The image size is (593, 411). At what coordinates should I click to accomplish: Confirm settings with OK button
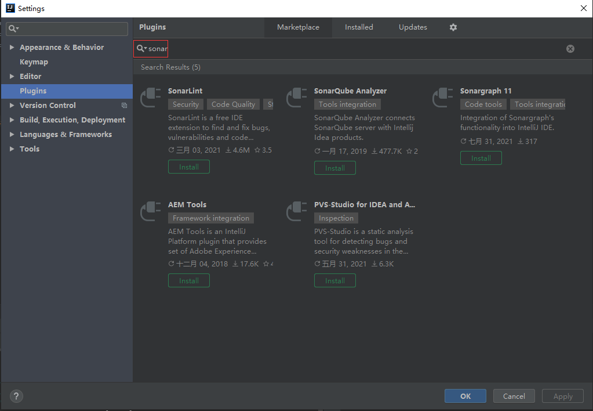(465, 396)
